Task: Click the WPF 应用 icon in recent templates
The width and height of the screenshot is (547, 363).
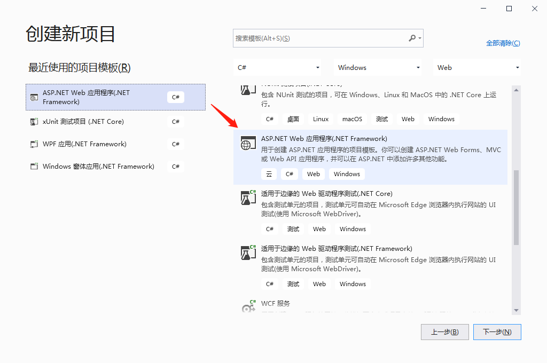Action: 34,144
